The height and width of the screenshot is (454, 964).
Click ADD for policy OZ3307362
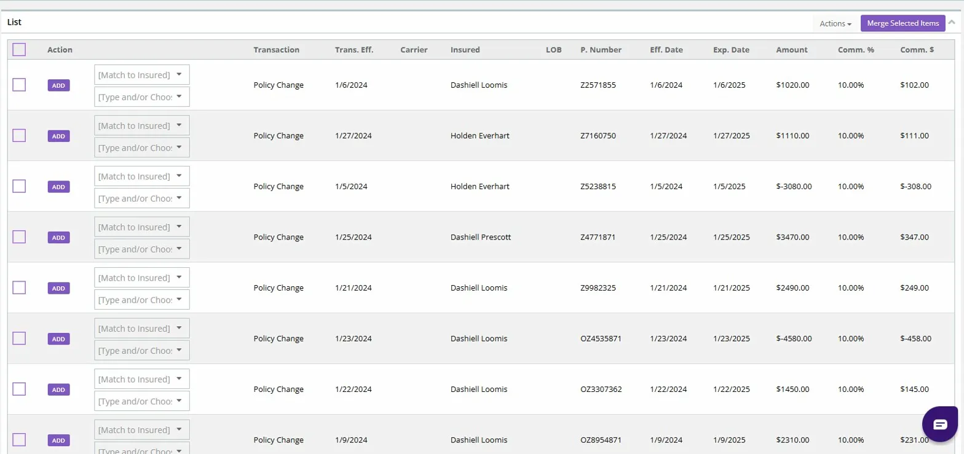[x=58, y=389]
